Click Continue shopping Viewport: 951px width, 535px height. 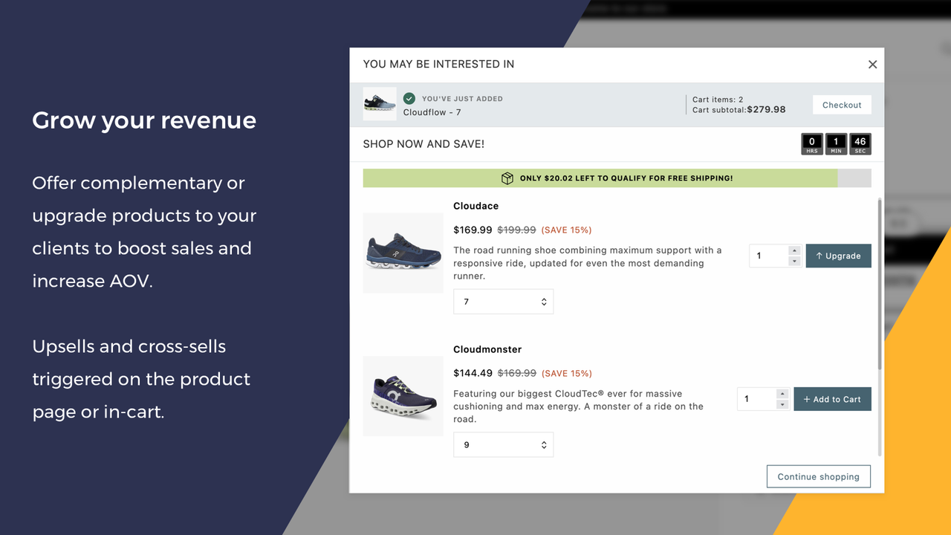[x=818, y=476]
